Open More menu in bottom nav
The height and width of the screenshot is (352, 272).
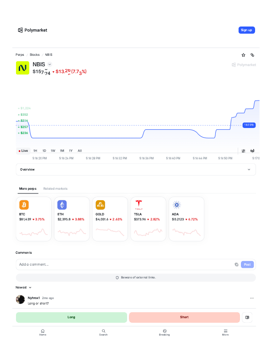click(225, 332)
